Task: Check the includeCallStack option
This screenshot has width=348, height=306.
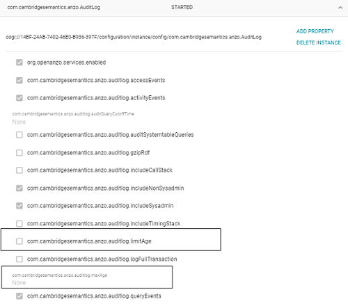Action: 19,170
